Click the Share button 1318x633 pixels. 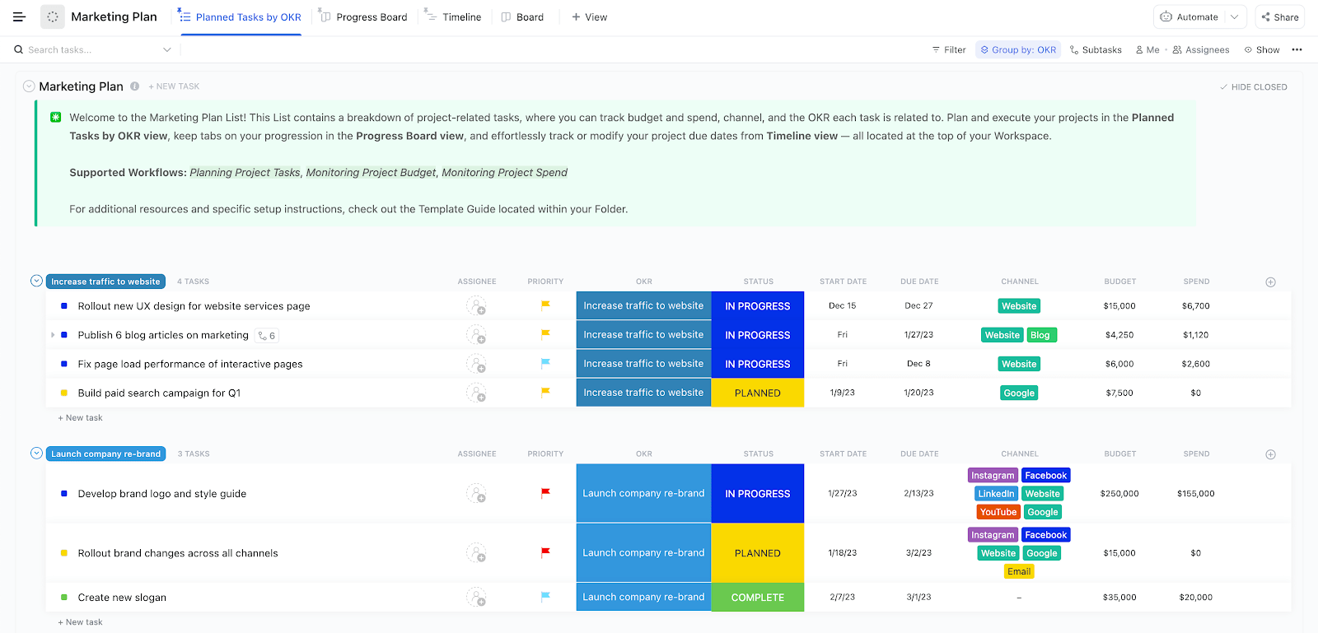pos(1279,16)
